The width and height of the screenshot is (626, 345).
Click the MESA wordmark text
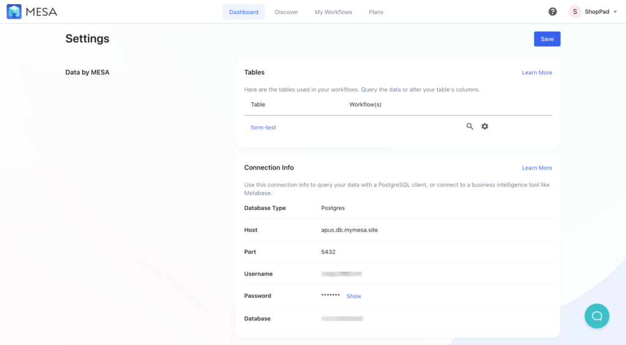(42, 12)
